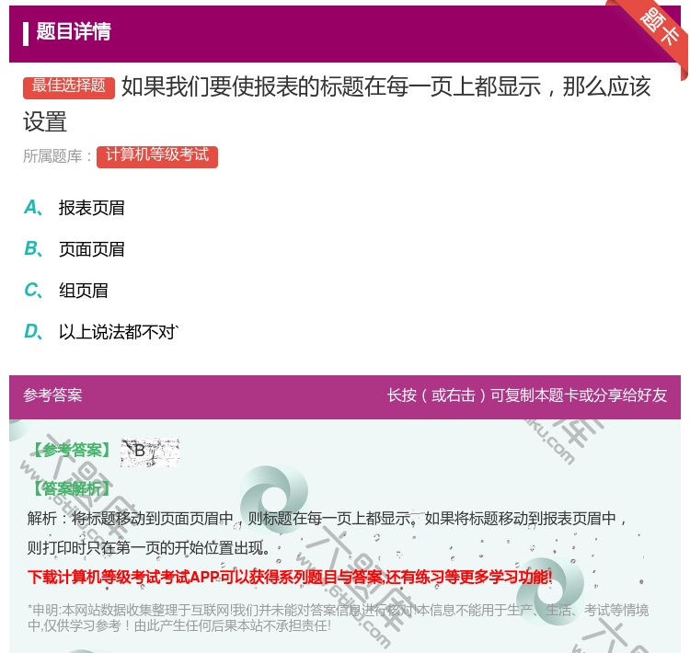Select option D 以上说法都不对
690x653 pixels.
point(119,332)
